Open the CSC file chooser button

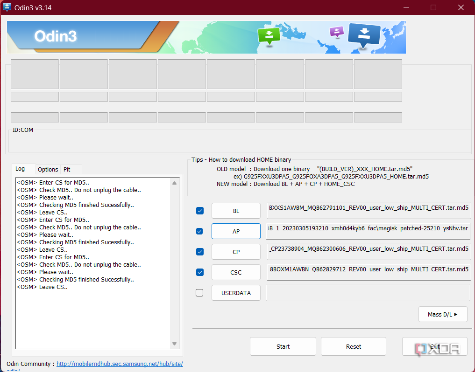click(236, 273)
